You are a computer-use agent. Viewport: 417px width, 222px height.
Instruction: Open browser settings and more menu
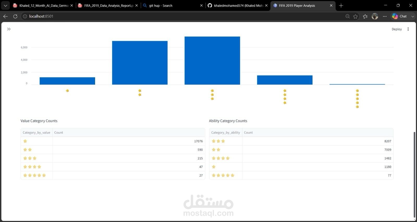[x=385, y=16]
